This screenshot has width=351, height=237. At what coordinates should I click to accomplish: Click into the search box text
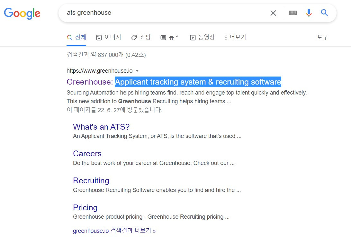pyautogui.click(x=89, y=13)
